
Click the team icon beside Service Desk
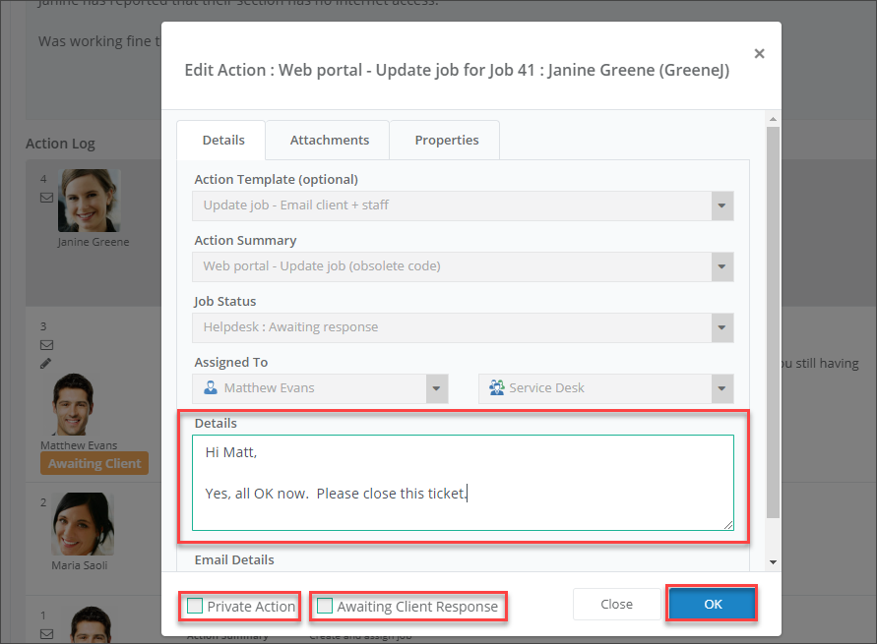(497, 387)
